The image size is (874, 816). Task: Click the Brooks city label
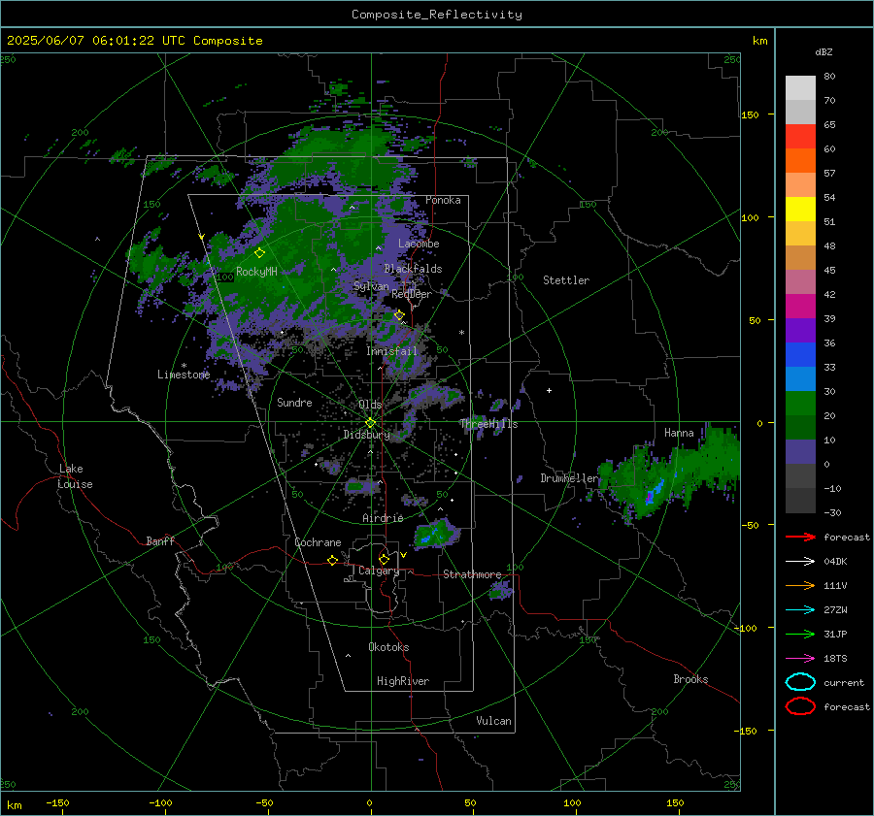(x=690, y=679)
